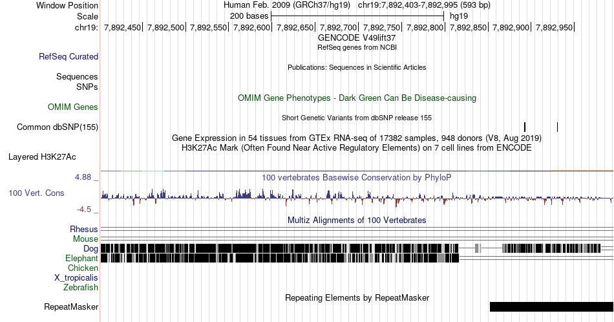The height and width of the screenshot is (322, 614).
Task: Click the hg19 label beside scale bar
Action: 458,16
